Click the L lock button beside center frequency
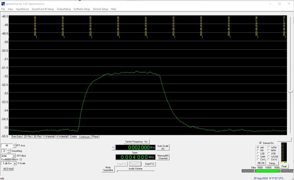 point(113,148)
